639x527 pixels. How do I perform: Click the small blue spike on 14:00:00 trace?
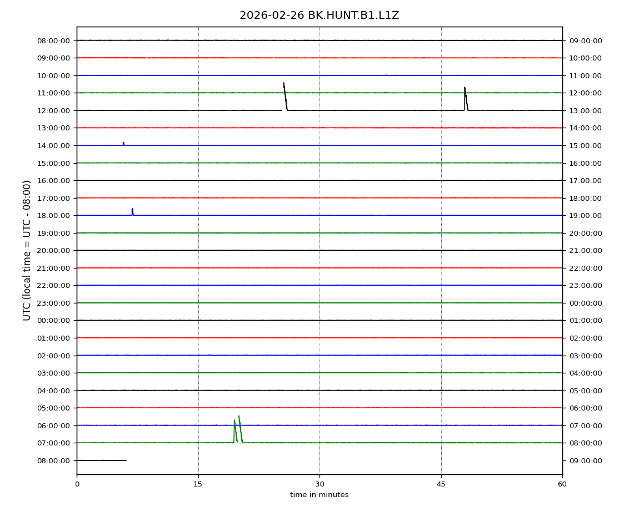coord(123,144)
